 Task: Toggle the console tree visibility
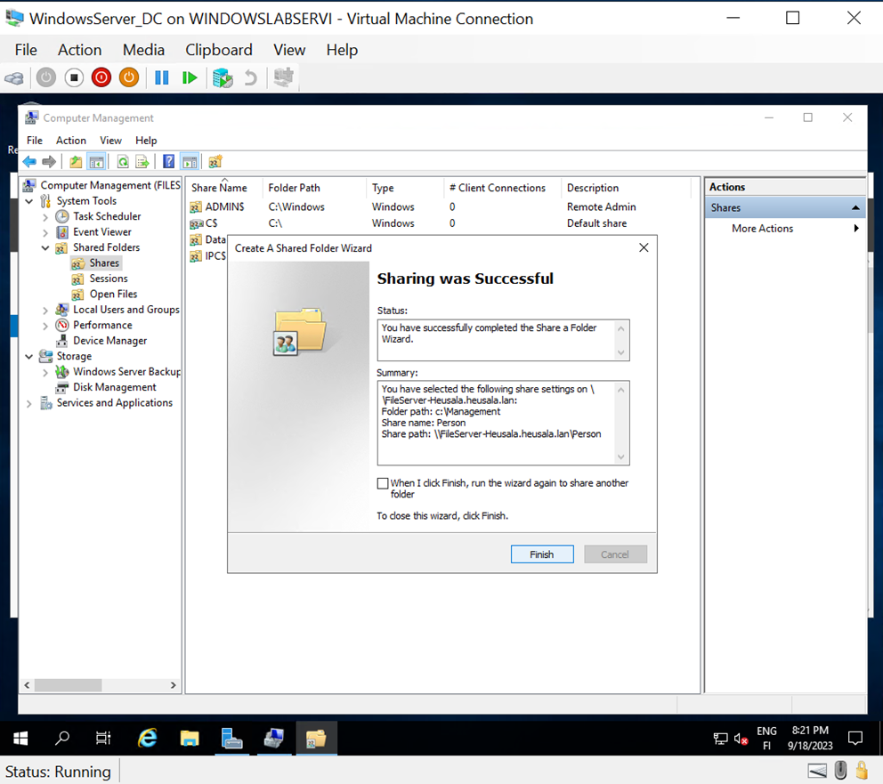tap(95, 161)
